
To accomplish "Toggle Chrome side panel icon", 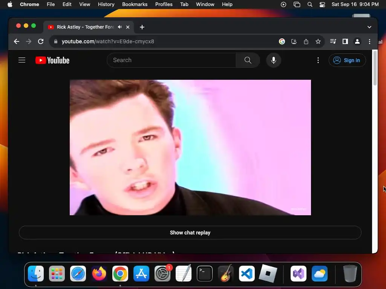I will [345, 41].
